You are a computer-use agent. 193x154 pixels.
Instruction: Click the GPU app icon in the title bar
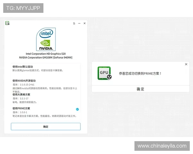pos(7,23)
